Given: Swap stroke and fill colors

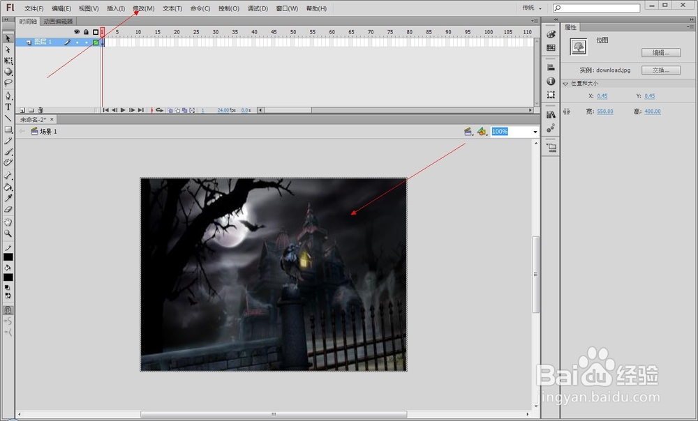Looking at the screenshot, I should click(x=8, y=296).
